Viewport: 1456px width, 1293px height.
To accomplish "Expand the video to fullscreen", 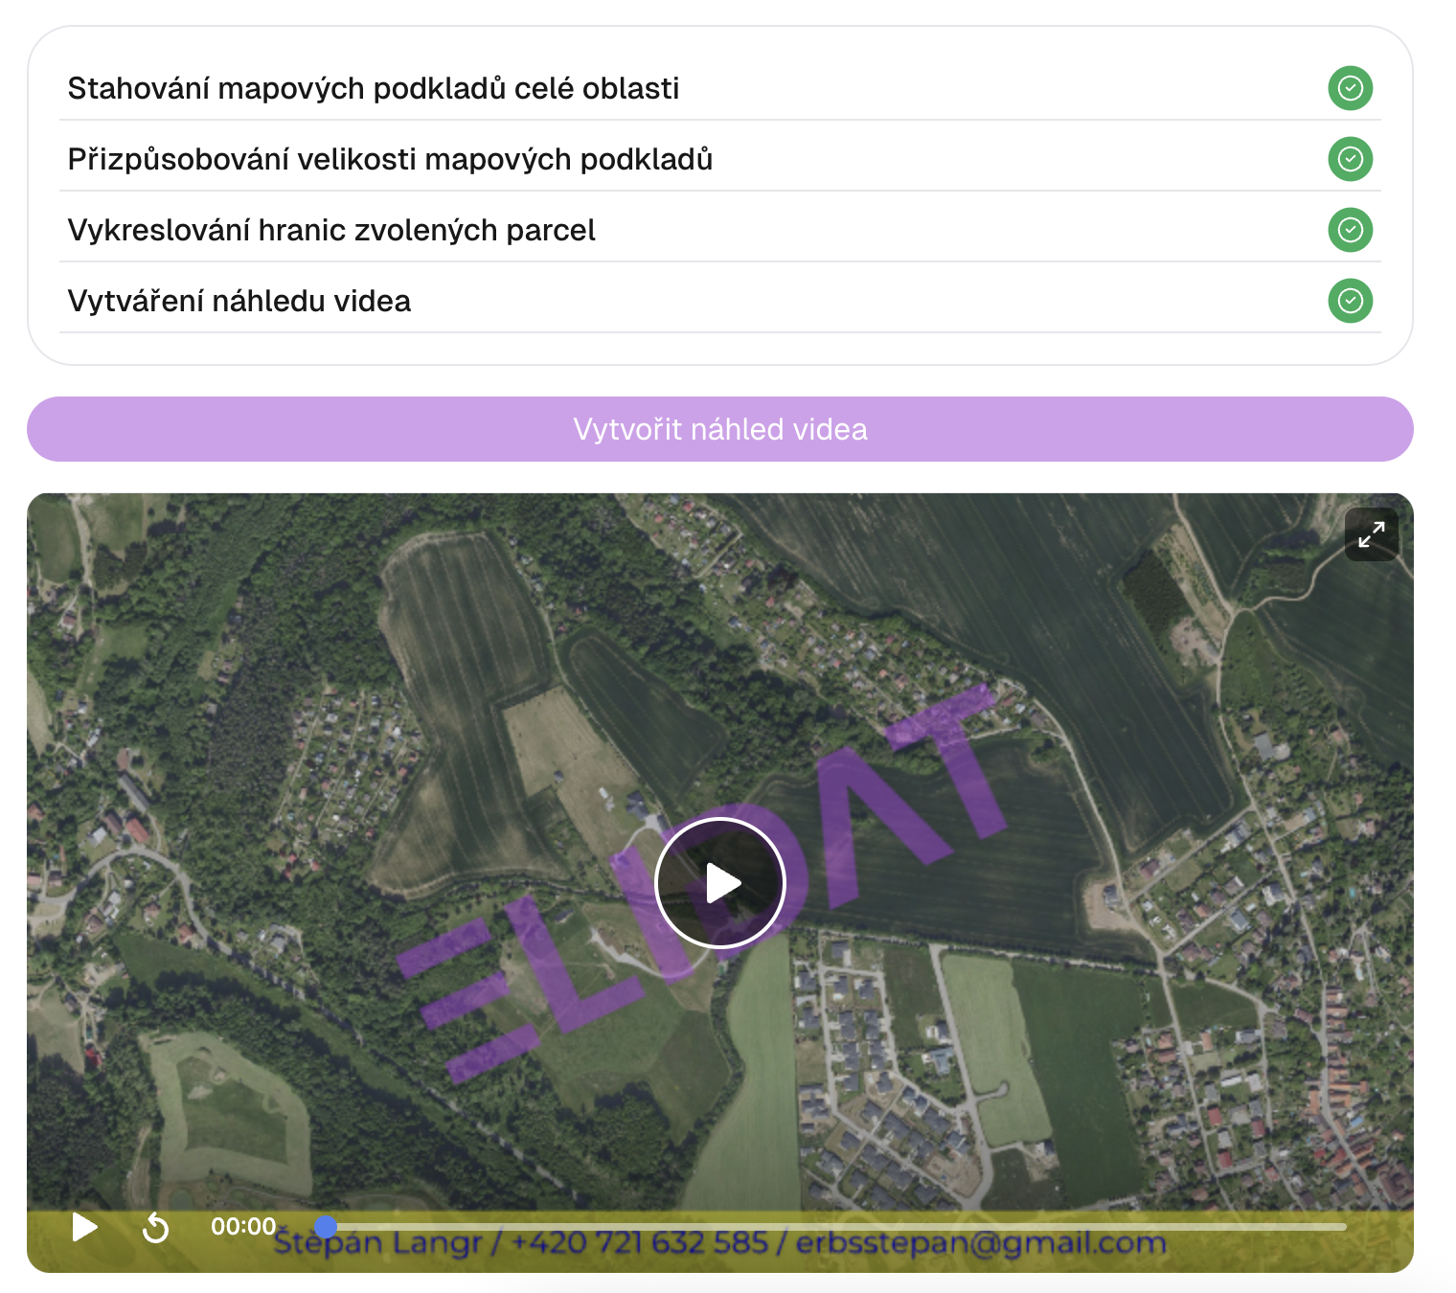I will pyautogui.click(x=1371, y=534).
